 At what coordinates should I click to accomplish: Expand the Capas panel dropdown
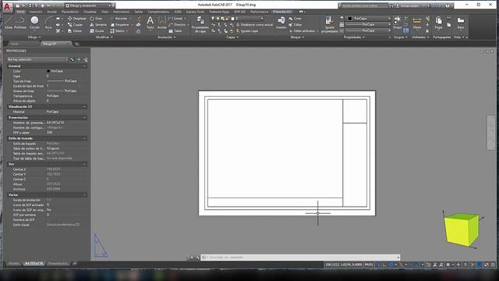(232, 37)
